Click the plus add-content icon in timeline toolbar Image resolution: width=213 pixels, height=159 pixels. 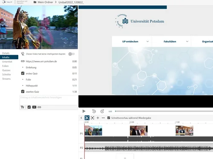pos(98,118)
